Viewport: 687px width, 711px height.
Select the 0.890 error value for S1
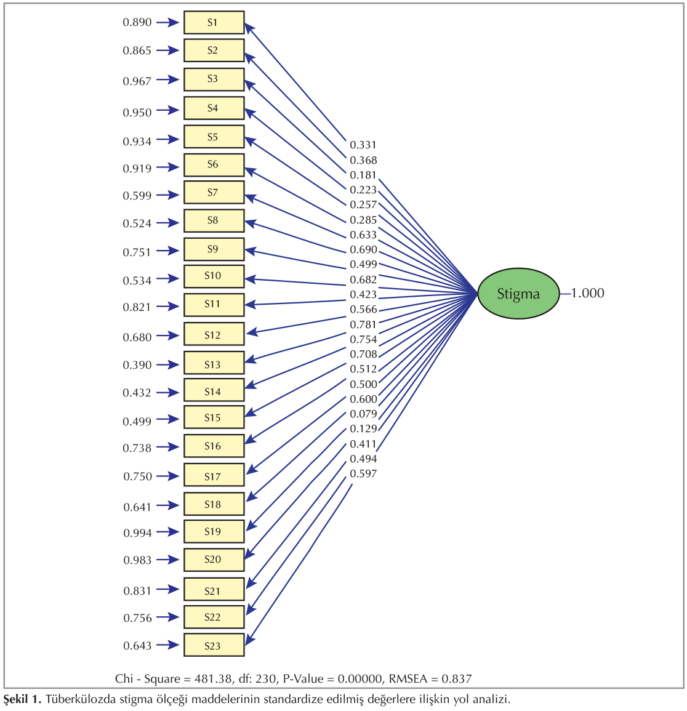pos(137,23)
